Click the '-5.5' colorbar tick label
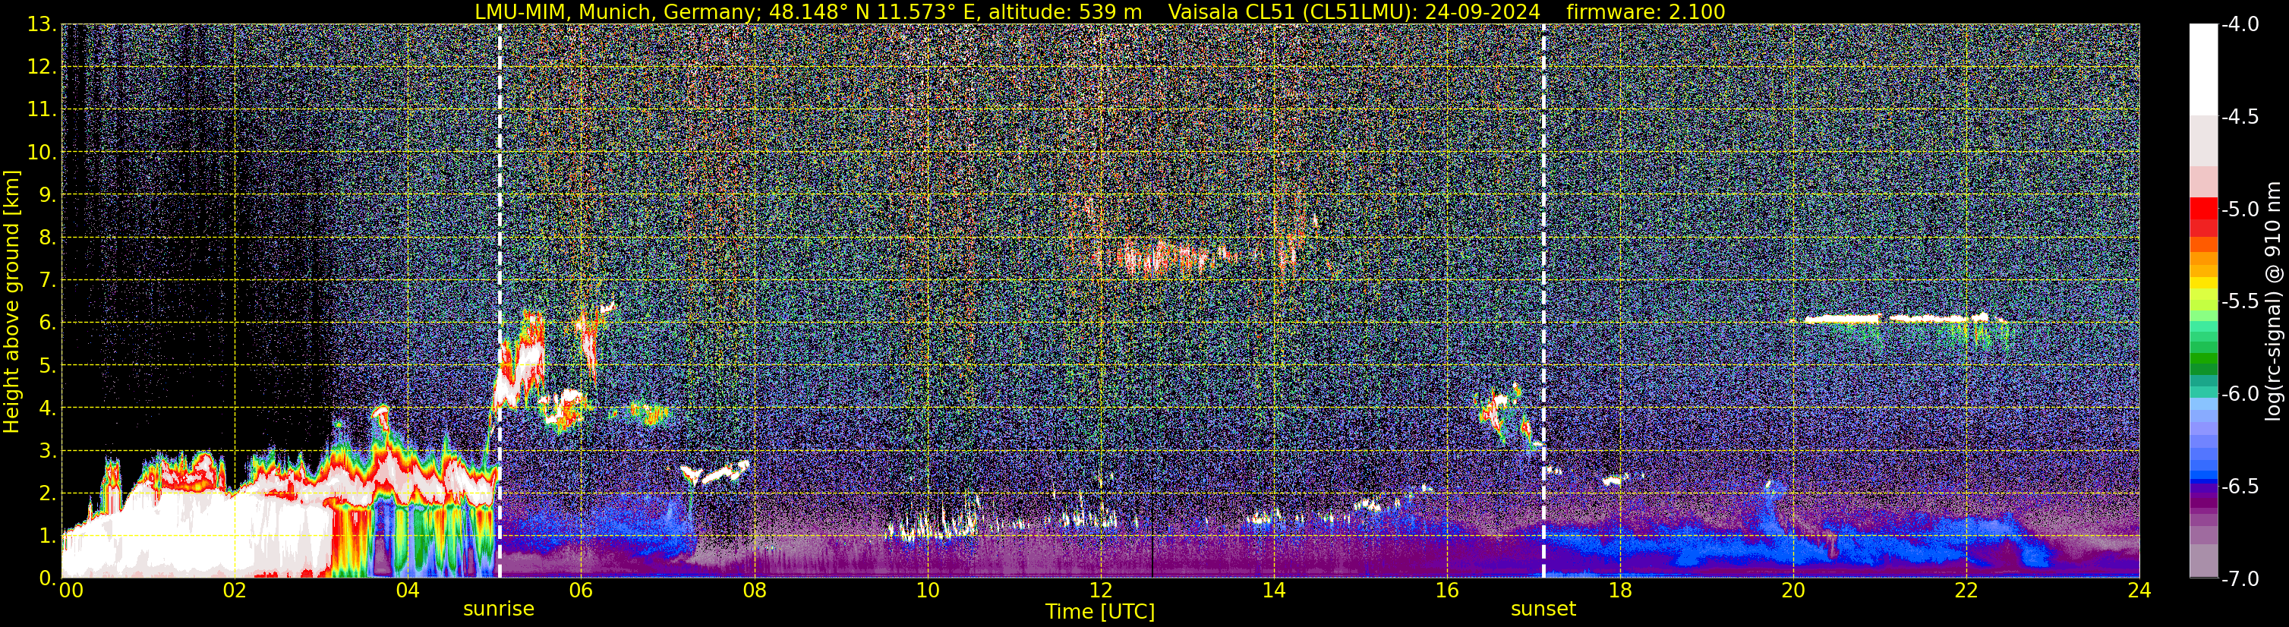The height and width of the screenshot is (627, 2289). 2240,302
